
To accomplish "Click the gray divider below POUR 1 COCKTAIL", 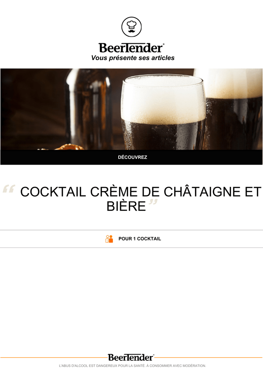I will tap(131, 248).
